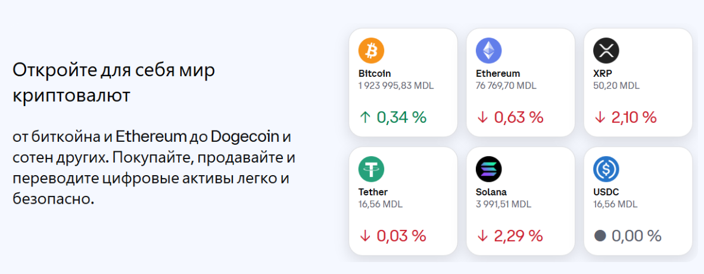Open the Ethereum name label
The width and height of the screenshot is (704, 274).
[x=498, y=74]
